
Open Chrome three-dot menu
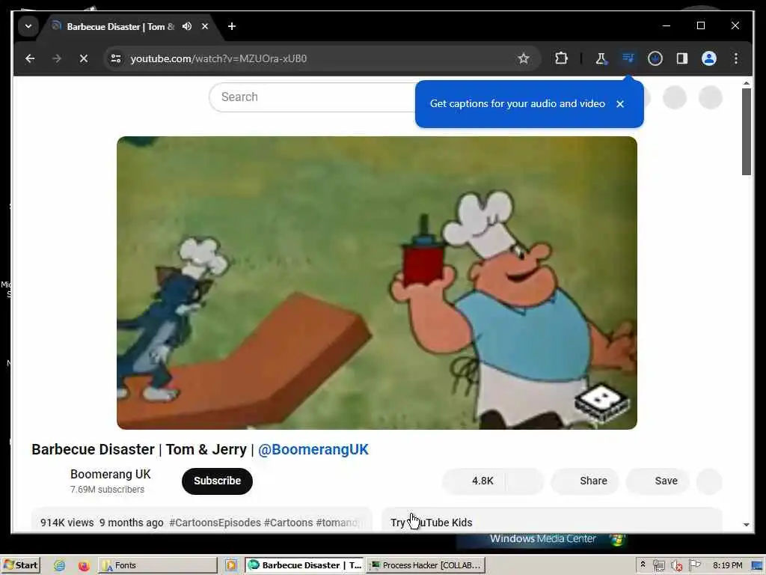point(736,58)
